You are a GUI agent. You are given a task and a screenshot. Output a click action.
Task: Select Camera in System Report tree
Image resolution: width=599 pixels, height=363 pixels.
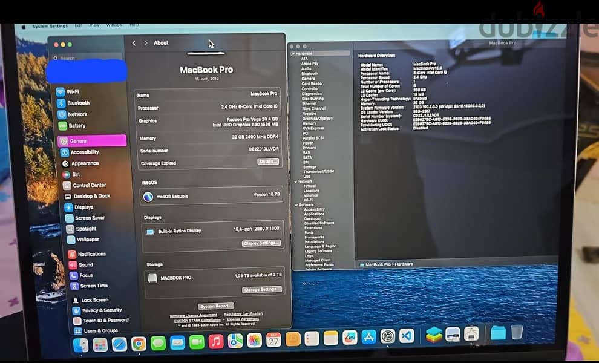[x=308, y=79]
